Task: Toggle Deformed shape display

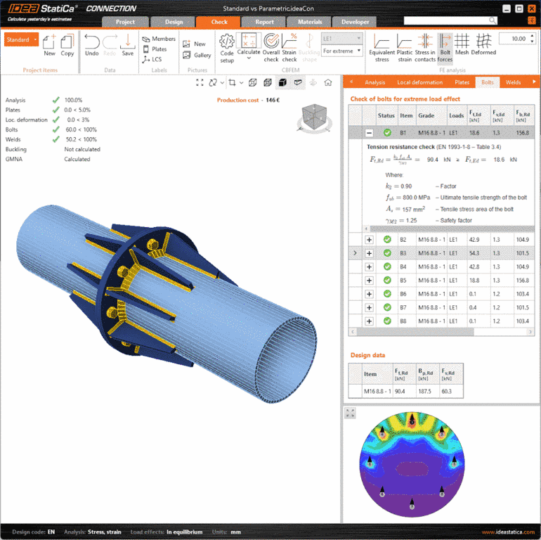Action: 483,44
